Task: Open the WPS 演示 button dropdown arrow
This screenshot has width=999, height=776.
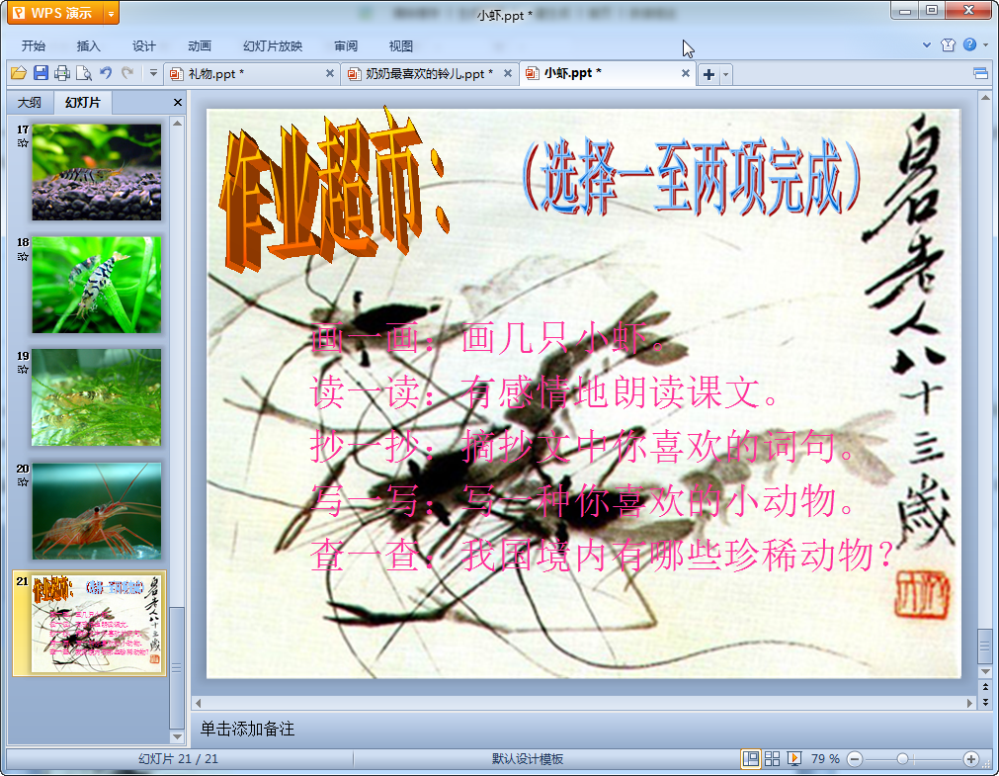Action: click(x=112, y=13)
